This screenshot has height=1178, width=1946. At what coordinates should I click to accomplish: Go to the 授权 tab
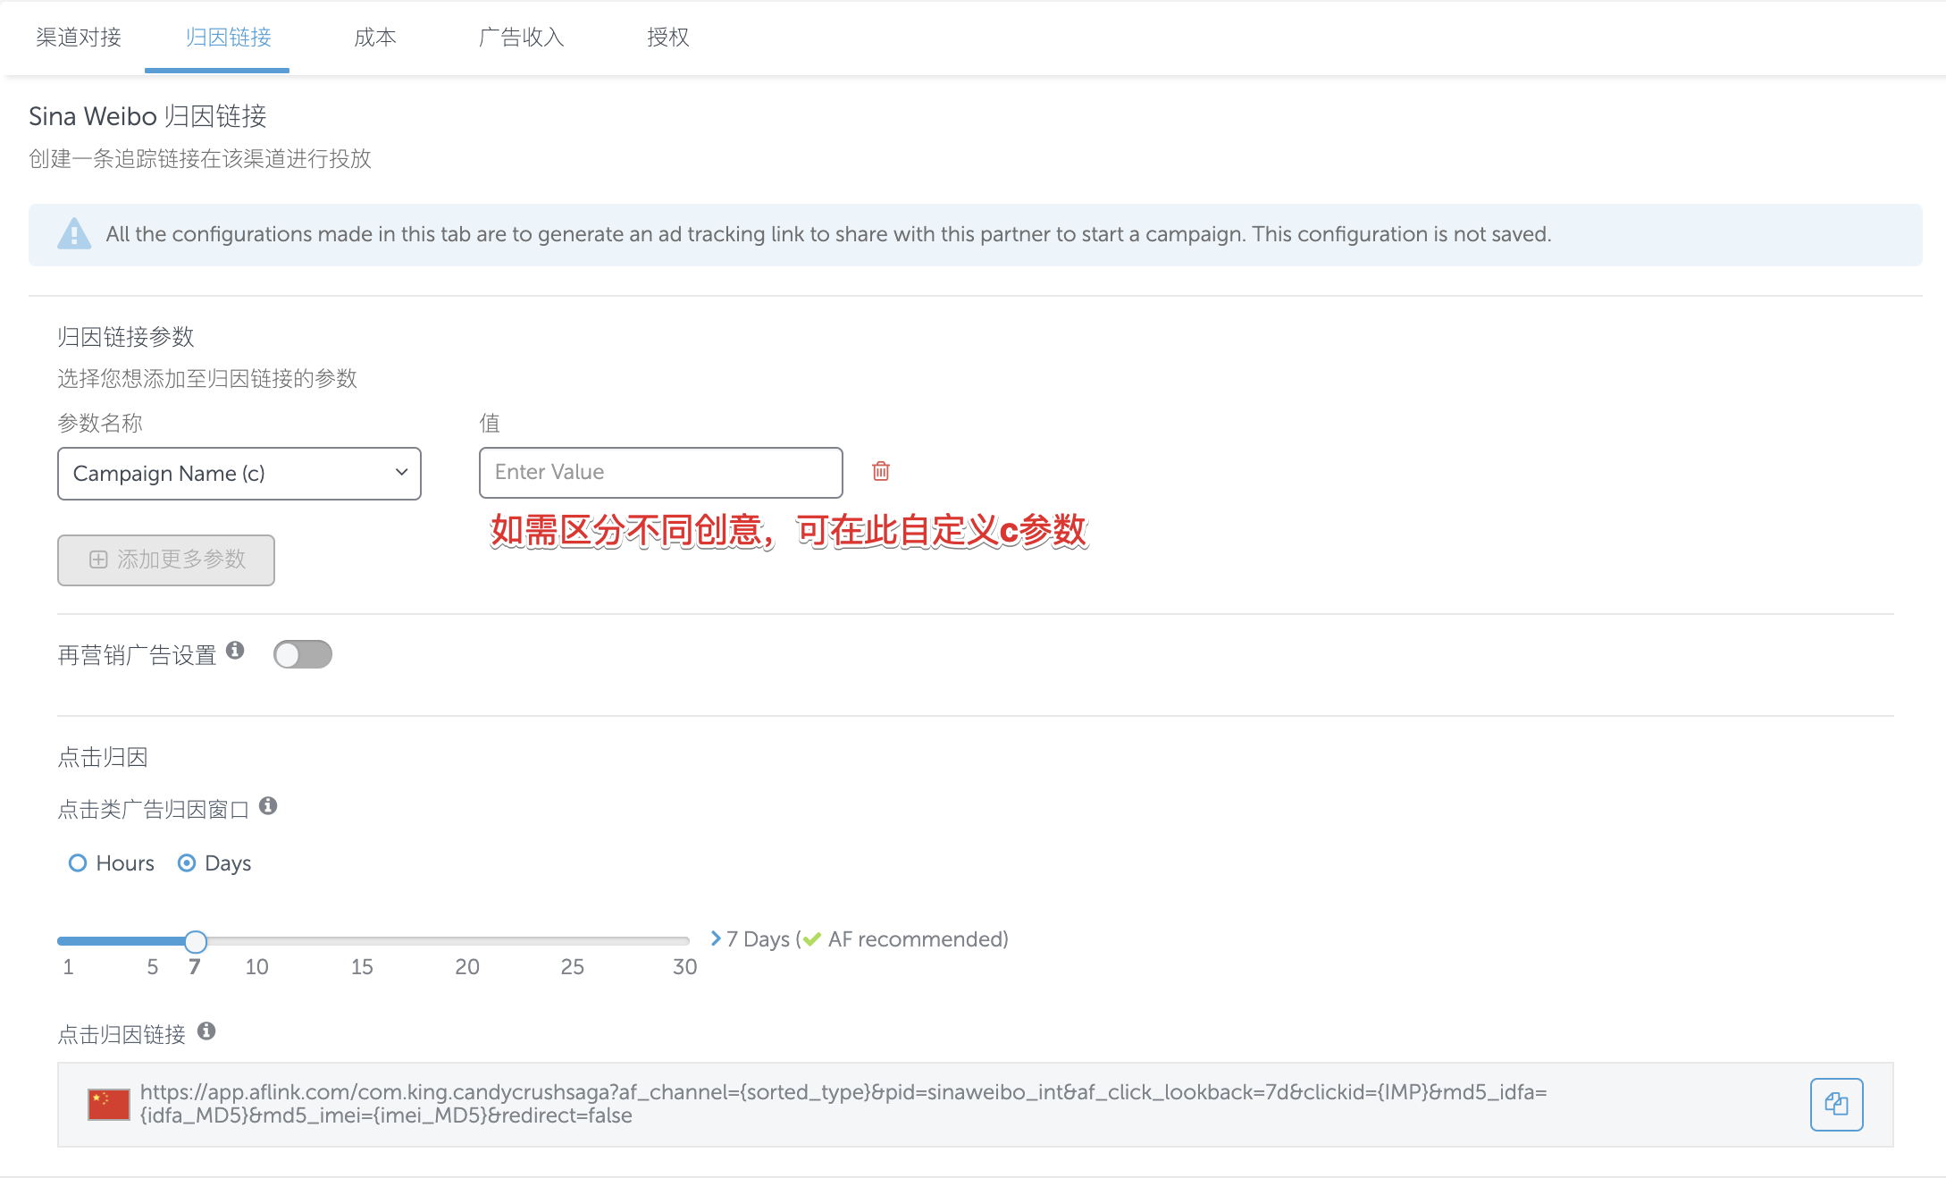click(x=668, y=37)
